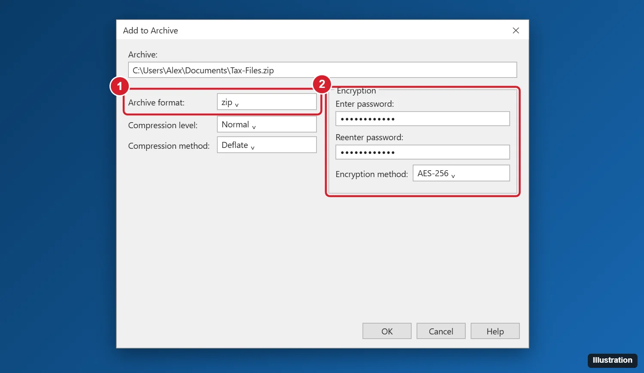Click the Enter password field
Screen dimensions: 644x373
pos(422,119)
